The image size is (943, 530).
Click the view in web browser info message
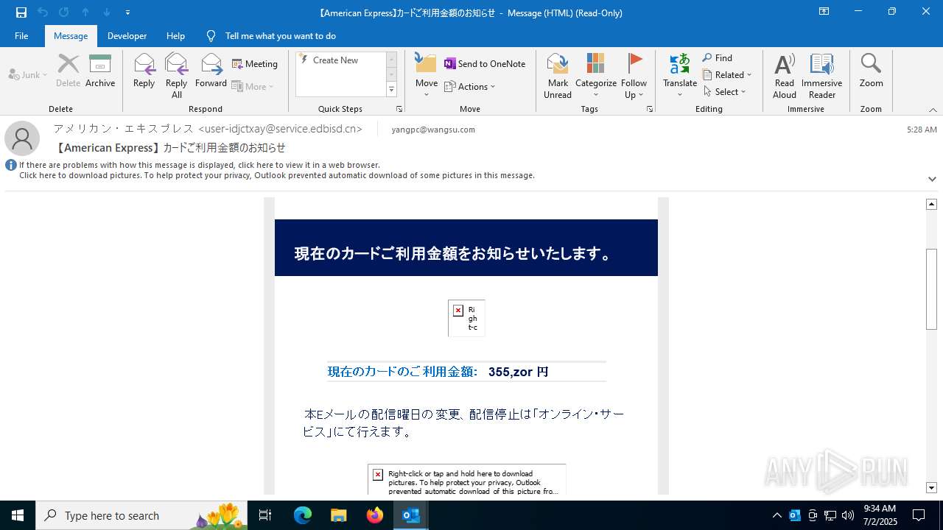(x=200, y=165)
